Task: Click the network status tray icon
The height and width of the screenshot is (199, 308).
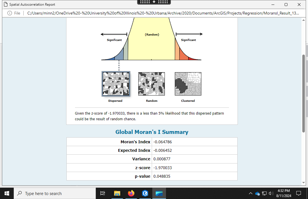Action: pyautogui.click(x=264, y=194)
